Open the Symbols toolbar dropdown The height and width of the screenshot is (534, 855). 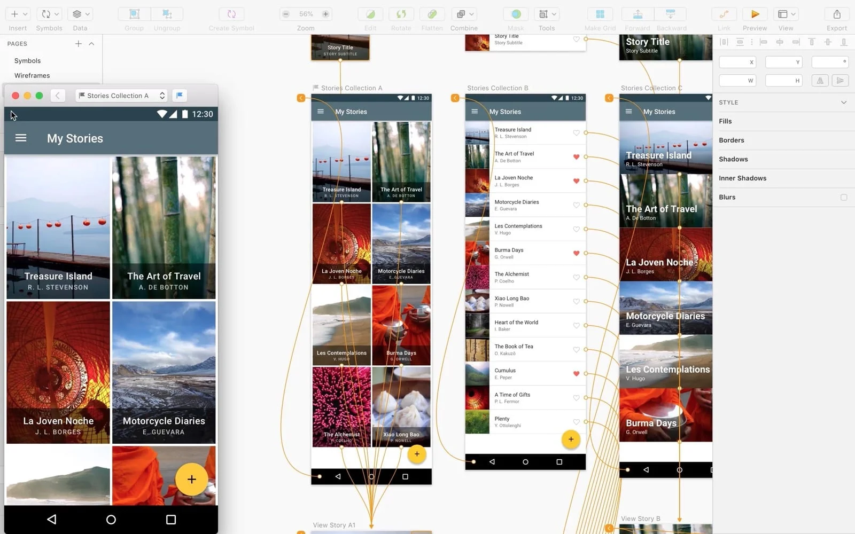[50, 14]
